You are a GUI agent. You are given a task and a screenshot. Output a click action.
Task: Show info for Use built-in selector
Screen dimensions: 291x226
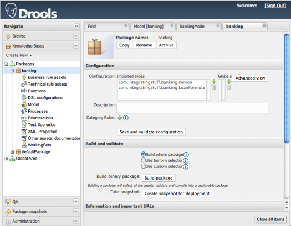[x=186, y=161]
